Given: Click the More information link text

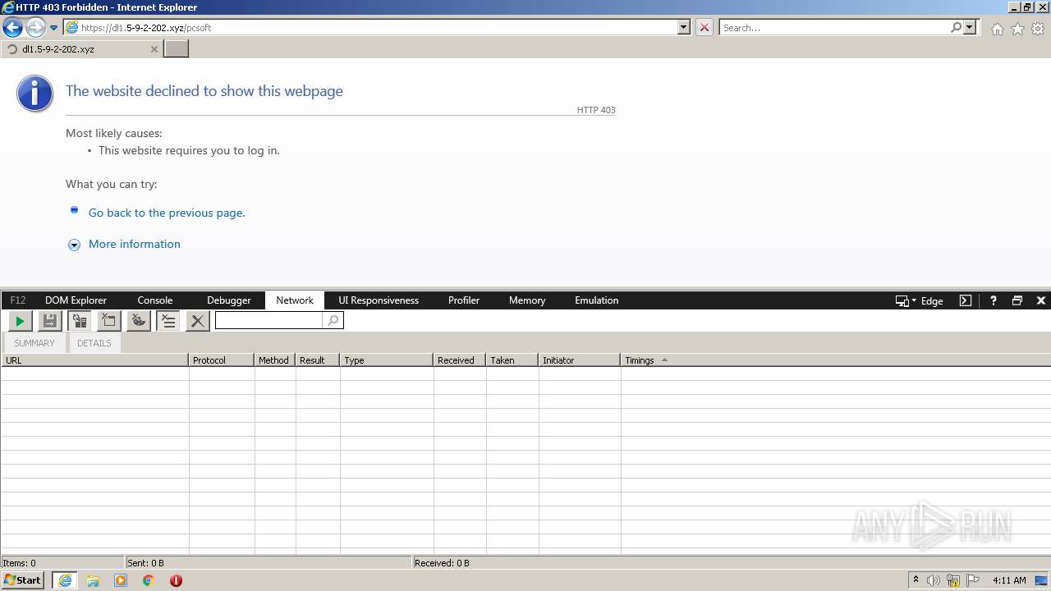Looking at the screenshot, I should coord(135,244).
